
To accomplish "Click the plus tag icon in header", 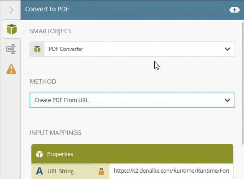I will [x=234, y=10].
